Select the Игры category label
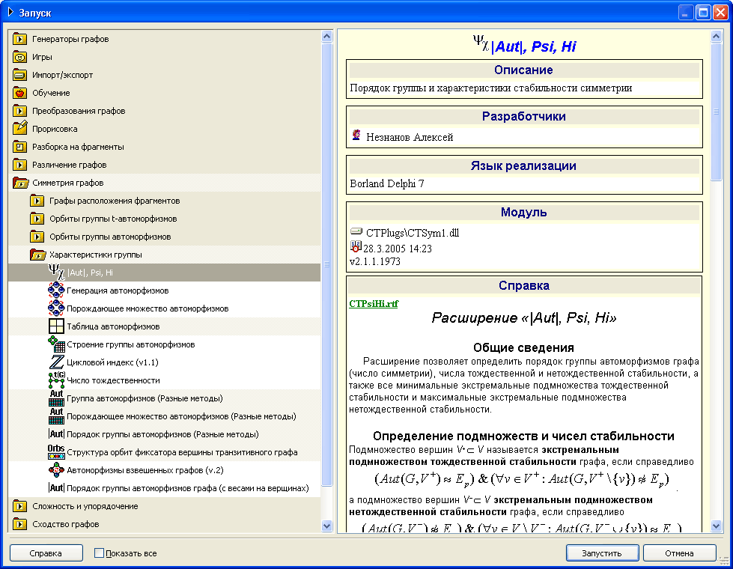This screenshot has width=733, height=569. click(42, 57)
